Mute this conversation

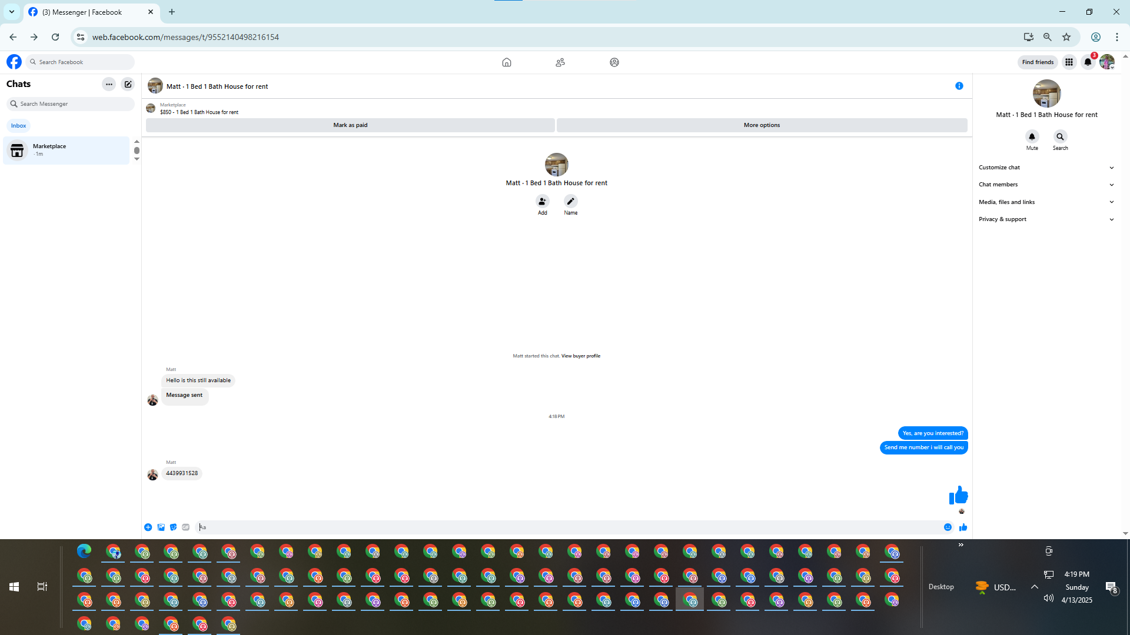coord(1032,136)
